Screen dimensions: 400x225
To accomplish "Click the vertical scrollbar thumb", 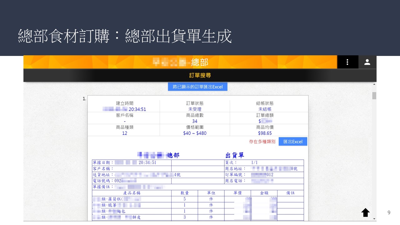I will [x=374, y=96].
